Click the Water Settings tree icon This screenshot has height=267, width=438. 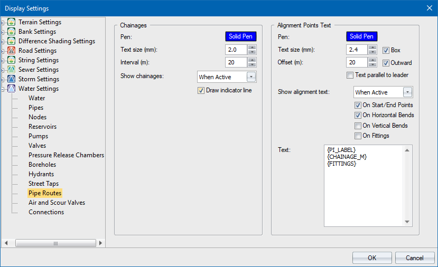pyautogui.click(x=12, y=89)
